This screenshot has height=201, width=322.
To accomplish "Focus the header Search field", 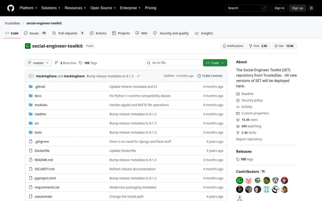I will coord(248,8).
